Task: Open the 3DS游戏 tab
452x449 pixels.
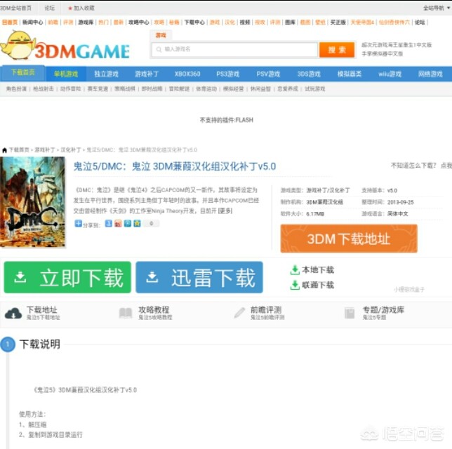Action: 309,74
